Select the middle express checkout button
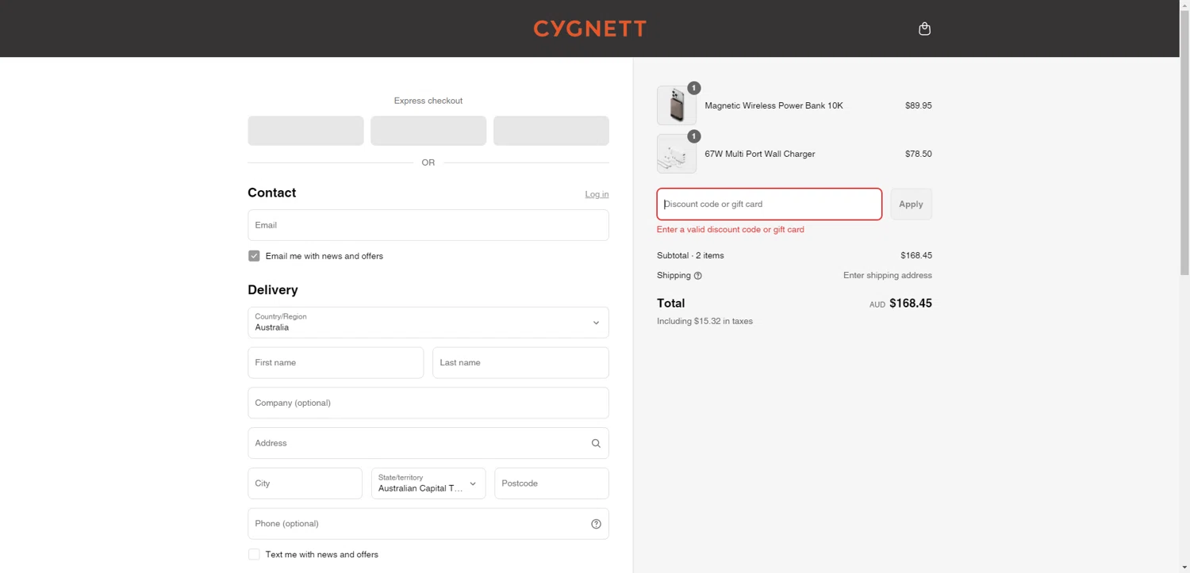 pyautogui.click(x=428, y=131)
